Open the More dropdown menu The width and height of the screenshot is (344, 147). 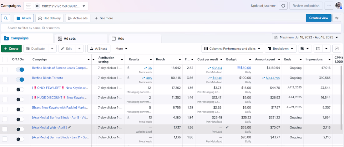pyautogui.click(x=121, y=48)
